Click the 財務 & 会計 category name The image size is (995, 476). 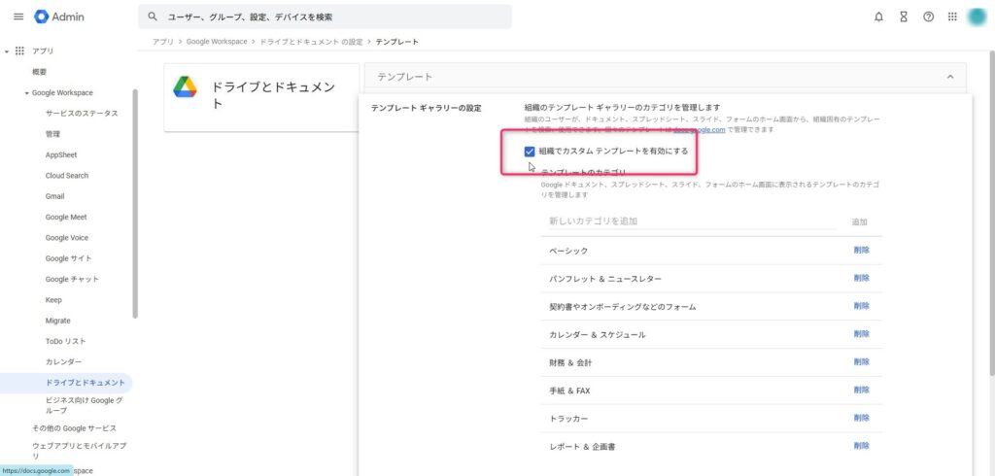(x=570, y=363)
